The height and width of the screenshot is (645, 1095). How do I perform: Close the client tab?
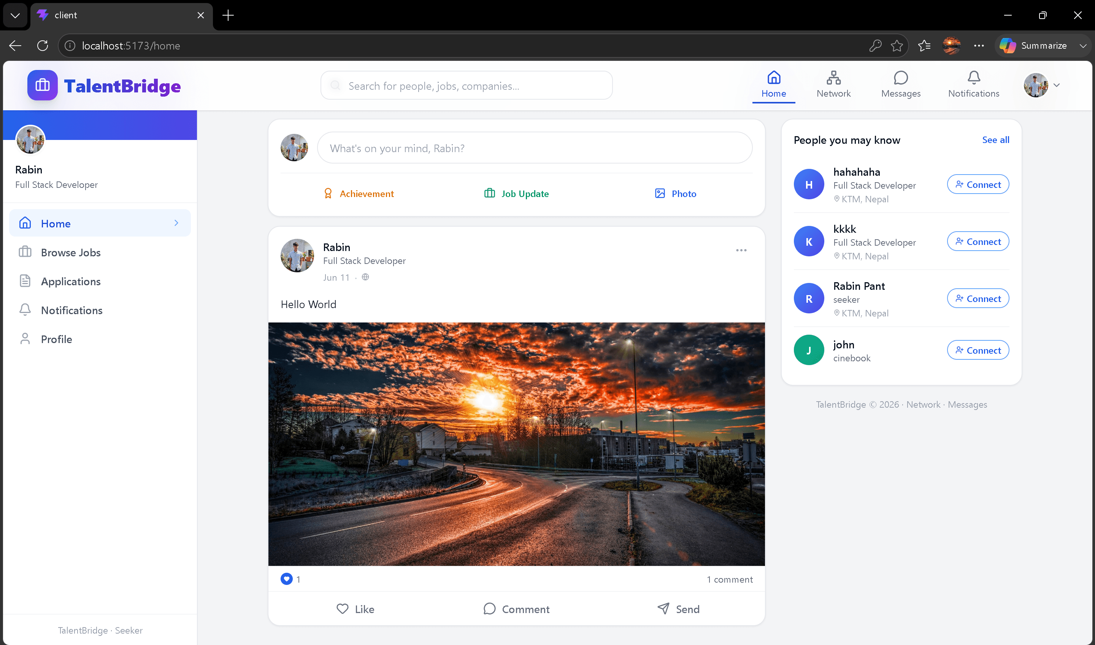201,15
